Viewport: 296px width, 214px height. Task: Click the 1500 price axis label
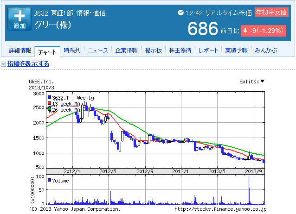pos(39,138)
